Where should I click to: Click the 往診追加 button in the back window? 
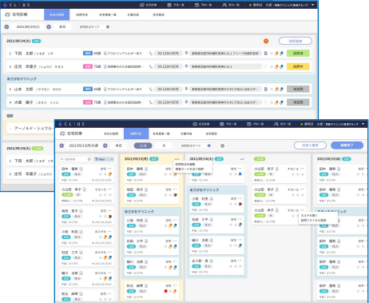[296, 41]
